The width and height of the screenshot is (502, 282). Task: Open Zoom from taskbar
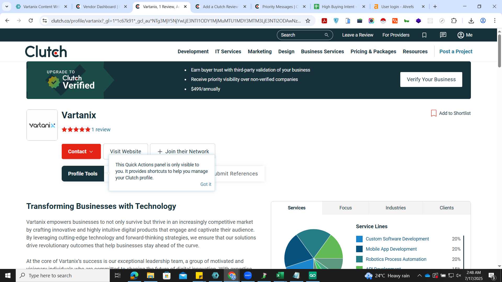pyautogui.click(x=248, y=275)
